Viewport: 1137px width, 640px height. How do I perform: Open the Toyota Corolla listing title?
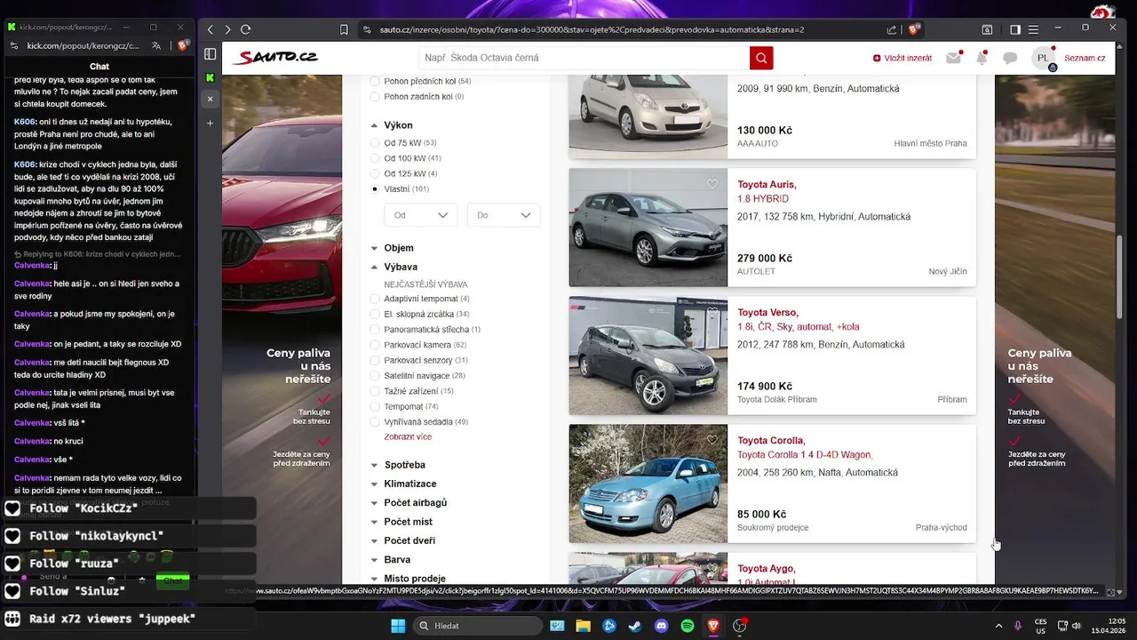[x=771, y=441]
